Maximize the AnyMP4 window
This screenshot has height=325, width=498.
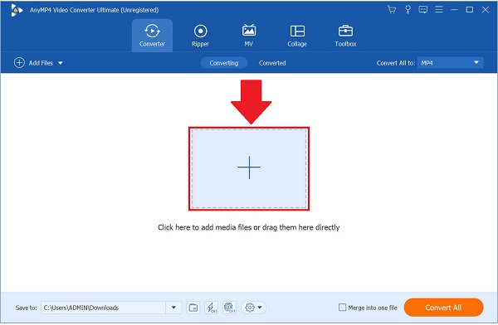coord(470,9)
